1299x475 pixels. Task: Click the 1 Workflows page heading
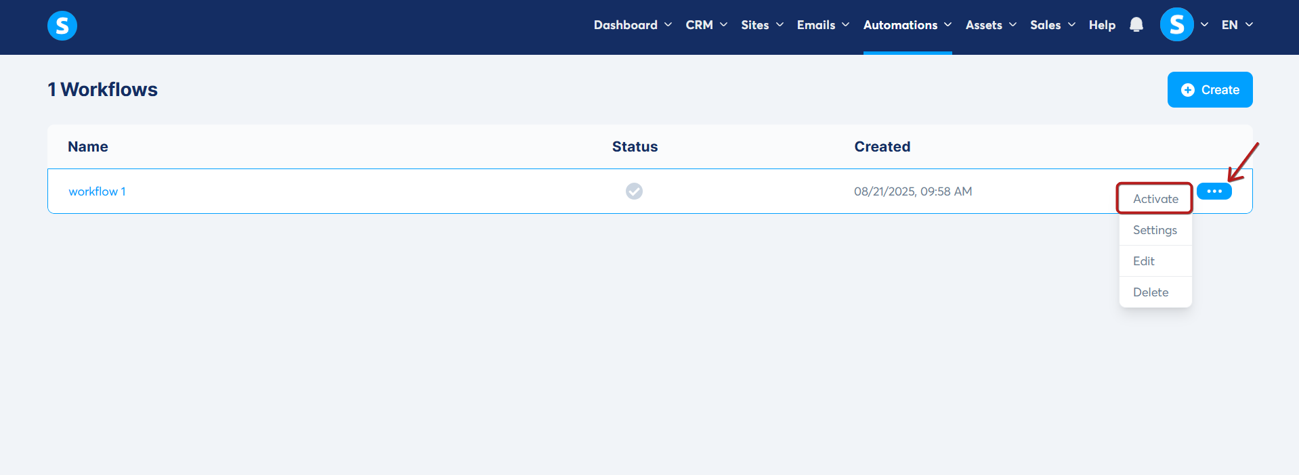[x=102, y=89]
